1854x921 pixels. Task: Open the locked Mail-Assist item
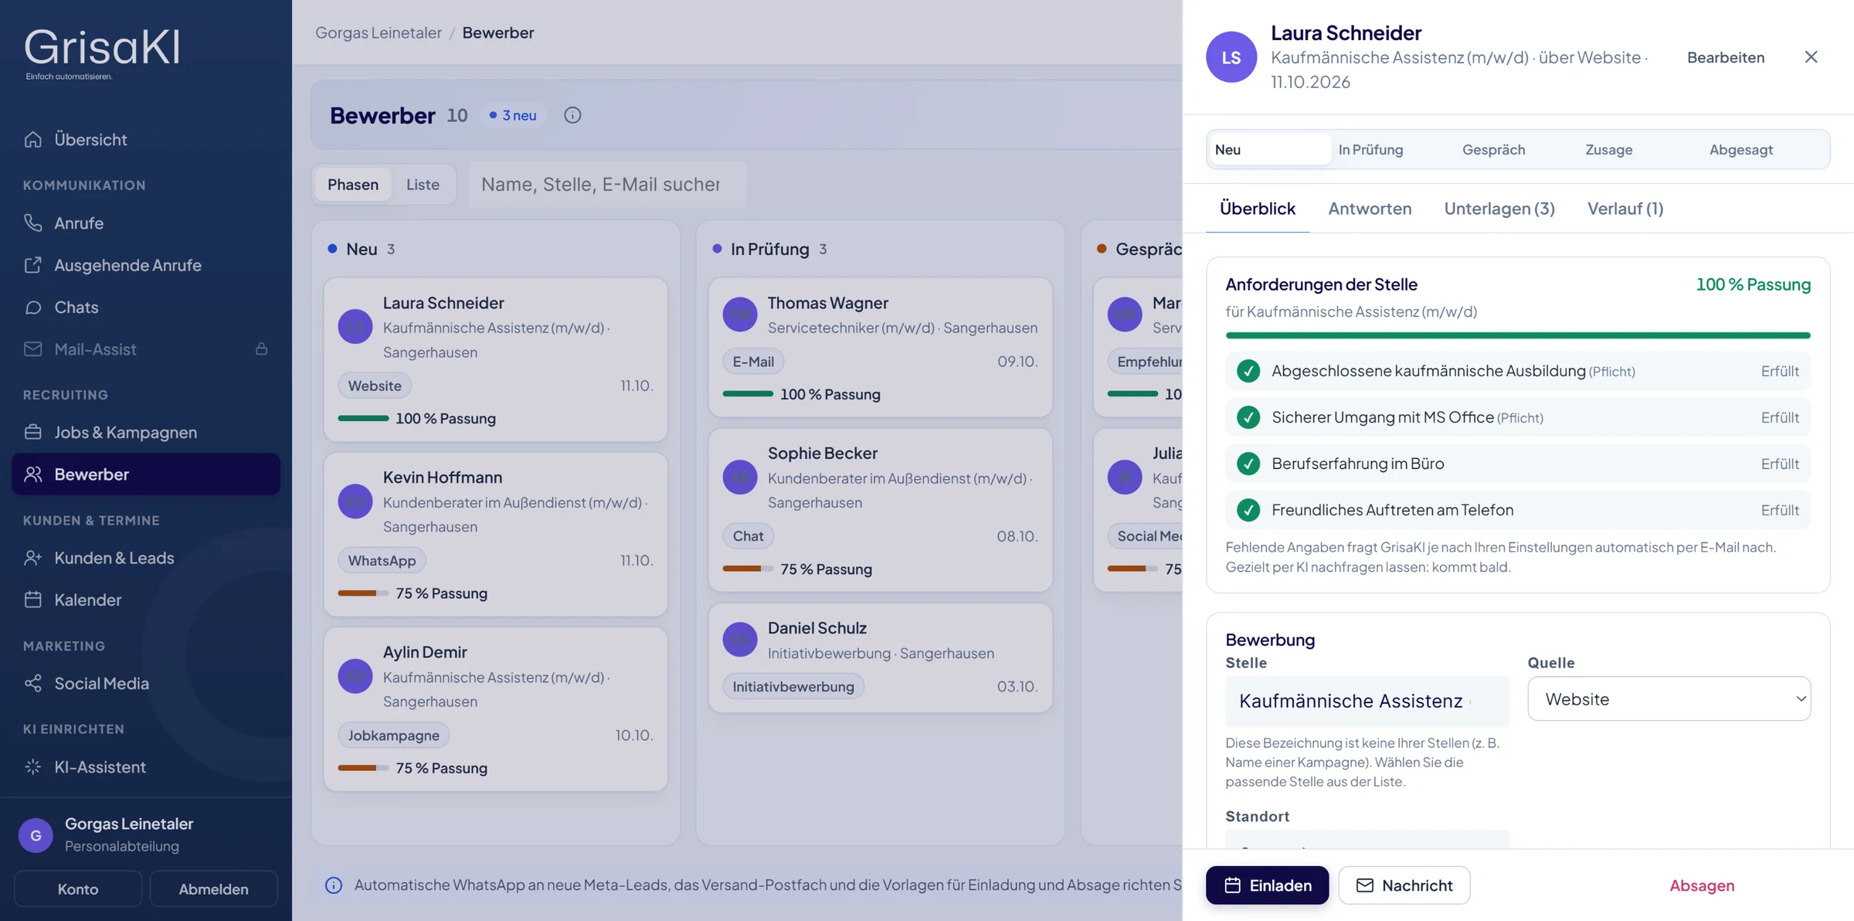click(x=145, y=348)
